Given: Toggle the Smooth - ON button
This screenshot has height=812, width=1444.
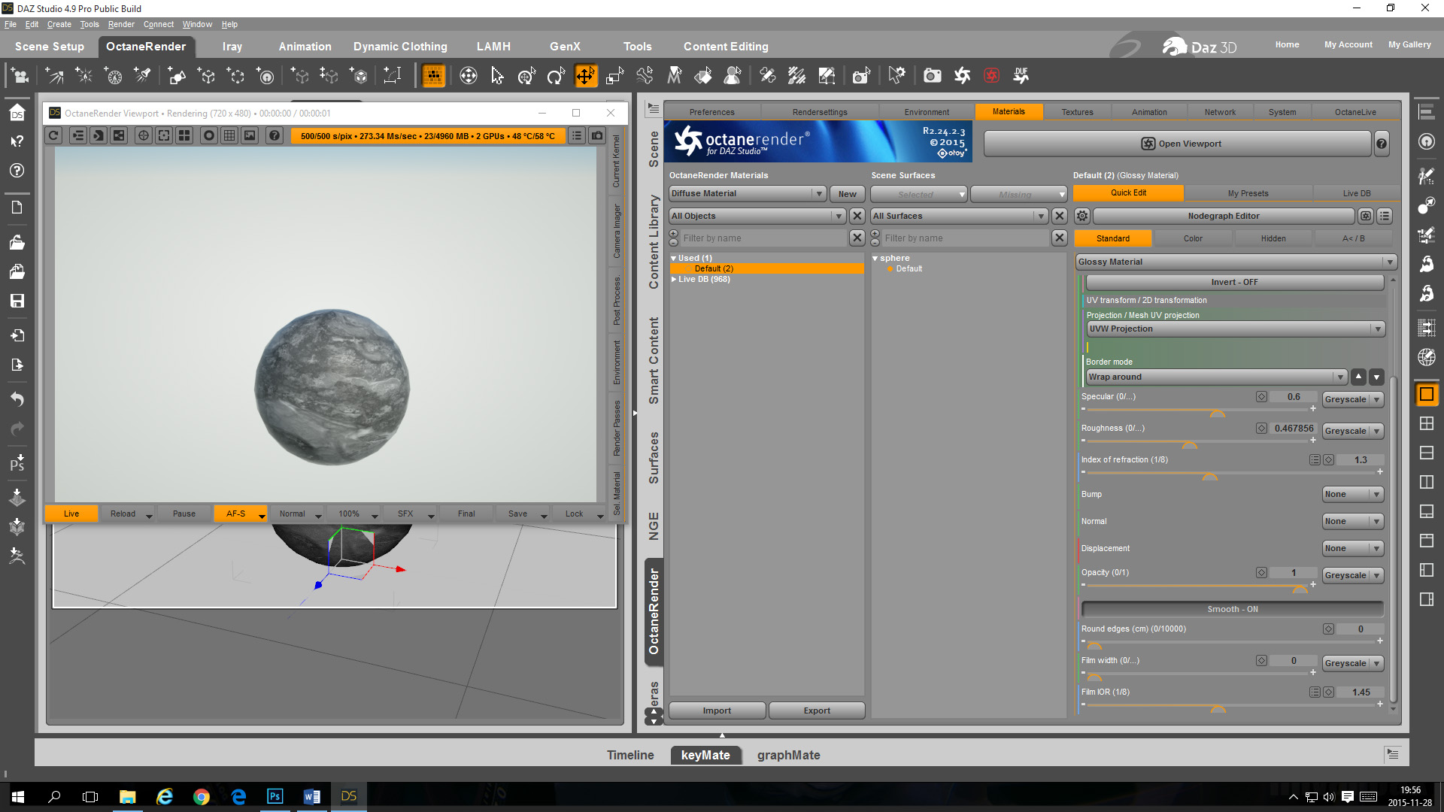Looking at the screenshot, I should [x=1232, y=609].
